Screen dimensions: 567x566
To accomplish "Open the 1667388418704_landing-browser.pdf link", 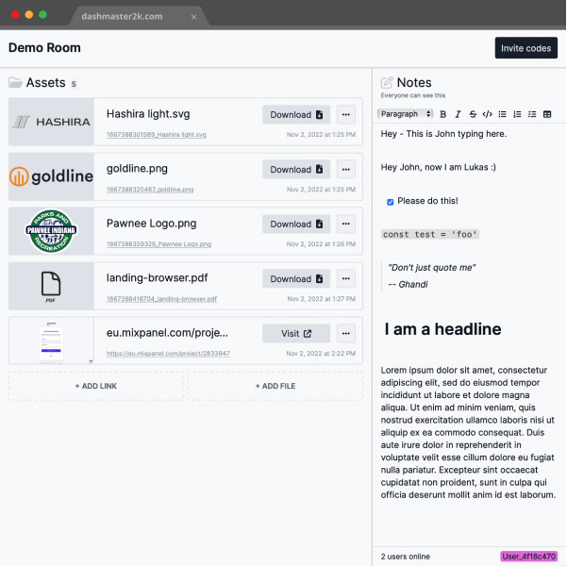I will (161, 299).
